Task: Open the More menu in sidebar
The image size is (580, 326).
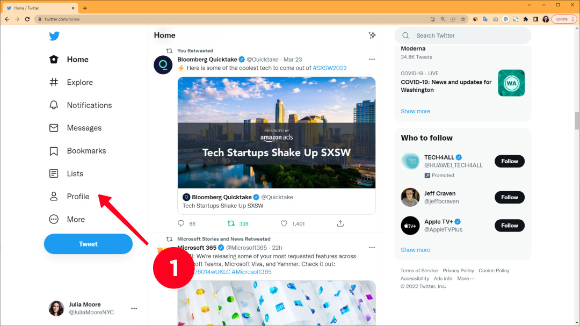Action: point(67,220)
